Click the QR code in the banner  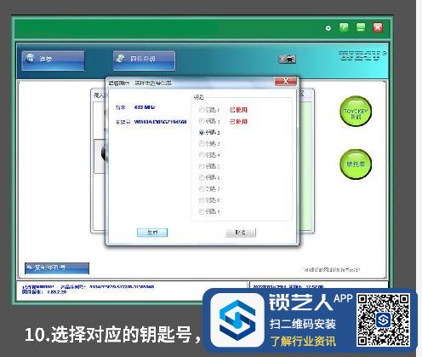click(383, 320)
